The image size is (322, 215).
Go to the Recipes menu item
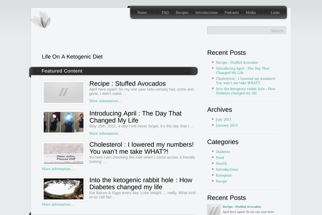click(182, 12)
